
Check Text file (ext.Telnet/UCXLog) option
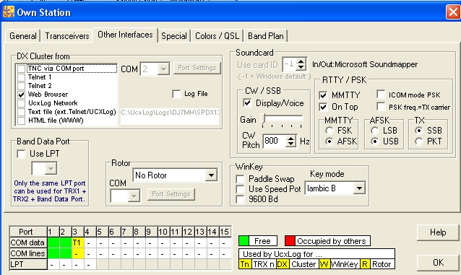point(21,112)
